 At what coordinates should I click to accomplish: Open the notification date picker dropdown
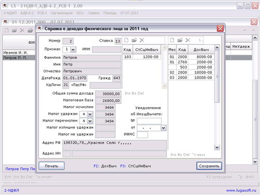163,128
